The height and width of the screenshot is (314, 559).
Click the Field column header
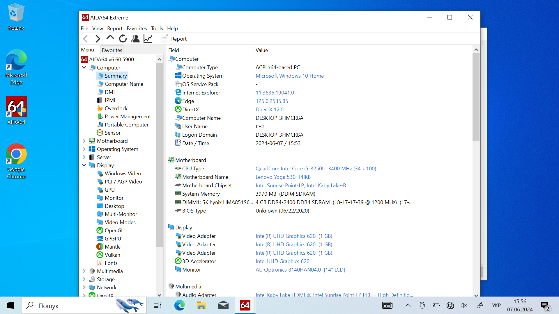[x=210, y=50]
